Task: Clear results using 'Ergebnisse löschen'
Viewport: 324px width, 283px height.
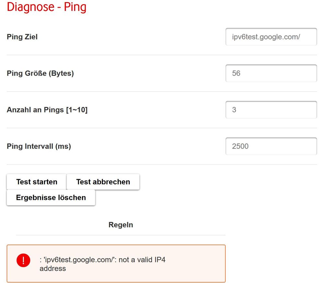Action: [x=51, y=197]
